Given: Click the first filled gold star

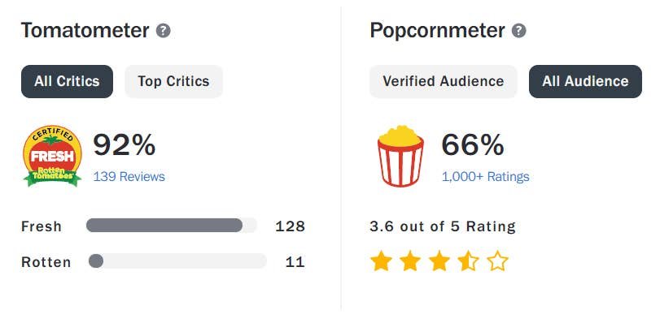Looking at the screenshot, I should click(382, 261).
